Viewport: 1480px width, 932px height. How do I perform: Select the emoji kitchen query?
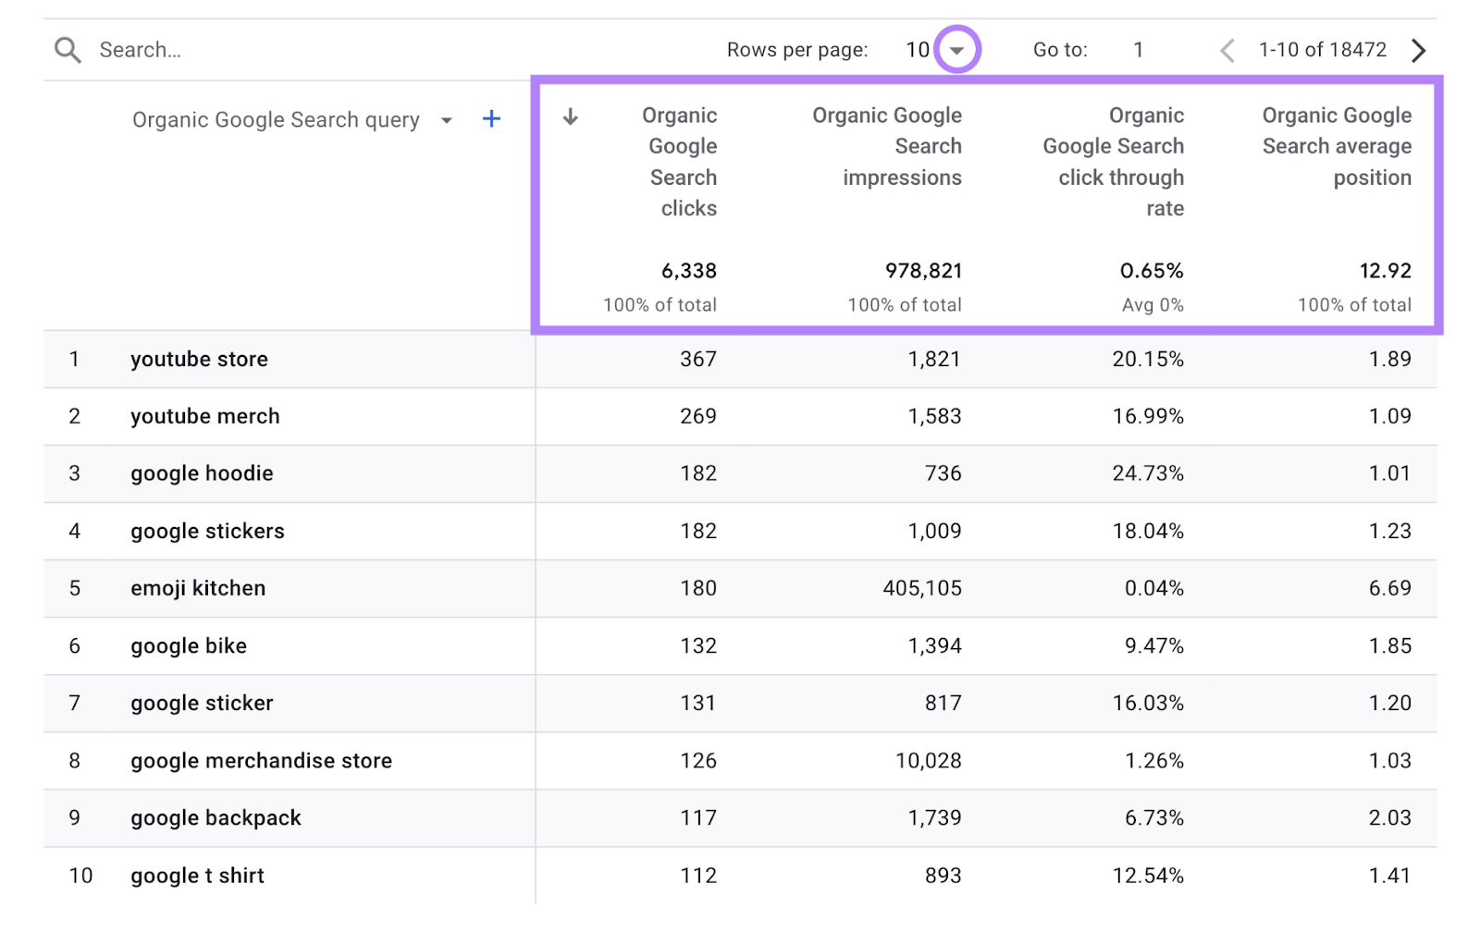[196, 588]
